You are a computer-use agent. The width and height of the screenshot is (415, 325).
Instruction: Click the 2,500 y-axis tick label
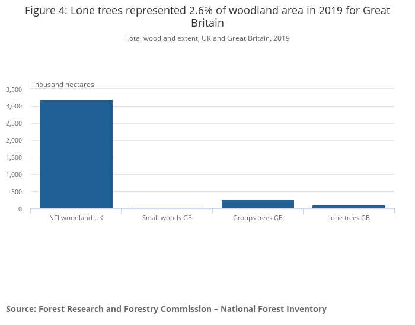(x=14, y=124)
